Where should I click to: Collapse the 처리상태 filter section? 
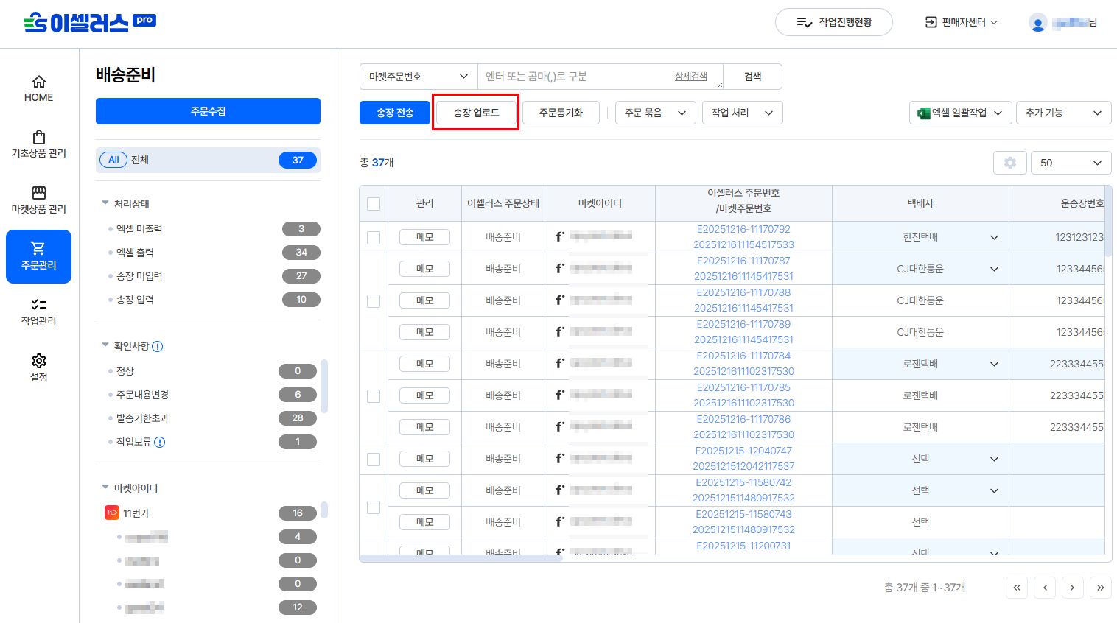105,203
